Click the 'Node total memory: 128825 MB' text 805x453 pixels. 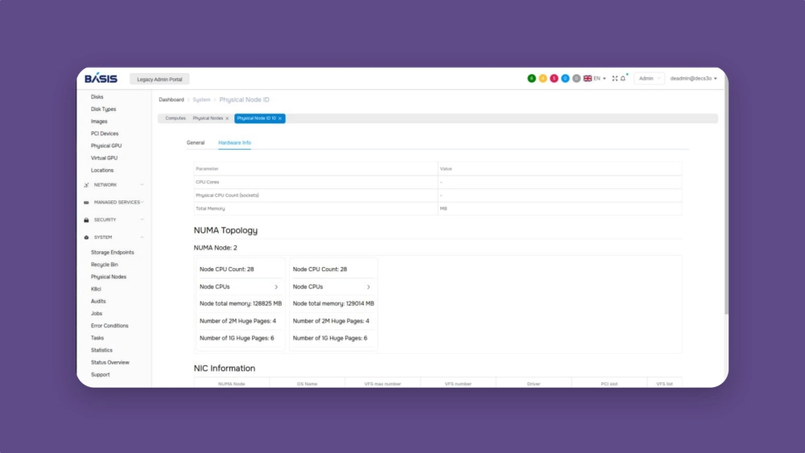240,303
